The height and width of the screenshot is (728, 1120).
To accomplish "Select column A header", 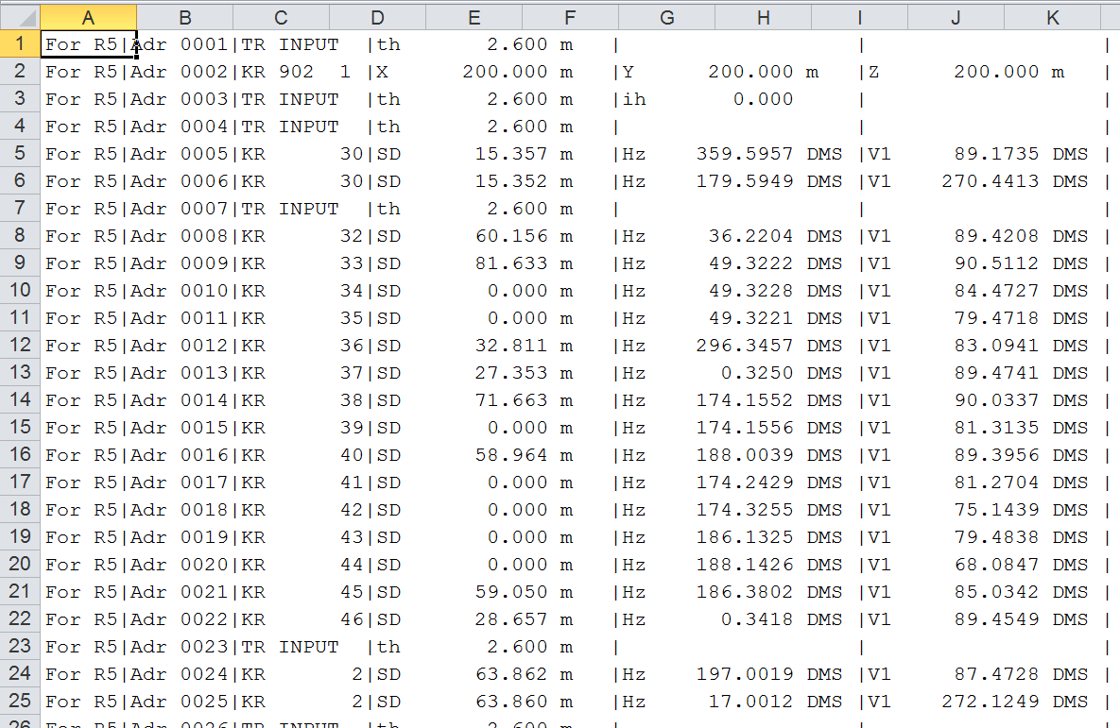I will click(x=88, y=17).
